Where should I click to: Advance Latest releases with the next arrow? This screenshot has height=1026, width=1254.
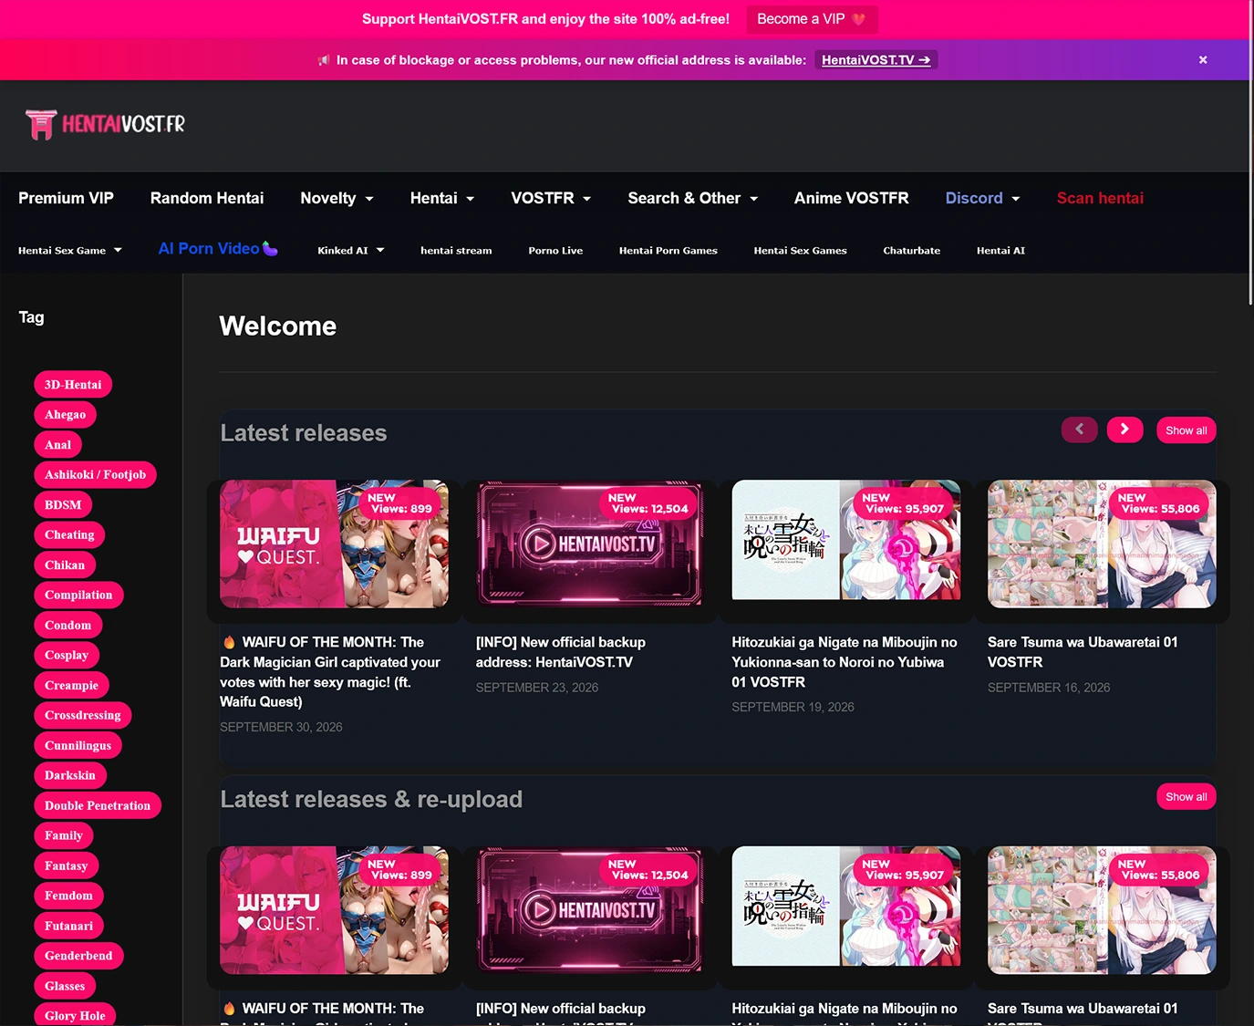(1124, 430)
